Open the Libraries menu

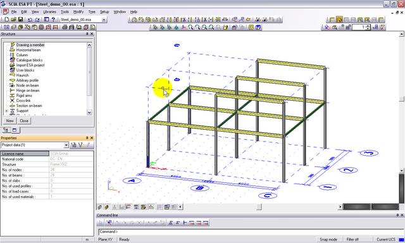click(49, 12)
